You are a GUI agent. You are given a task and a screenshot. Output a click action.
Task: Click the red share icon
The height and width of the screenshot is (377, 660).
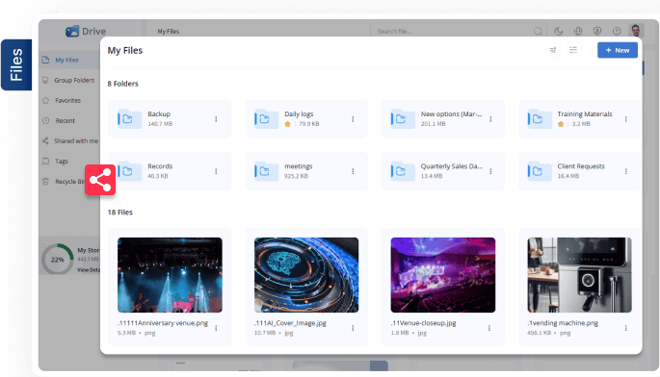(x=100, y=180)
